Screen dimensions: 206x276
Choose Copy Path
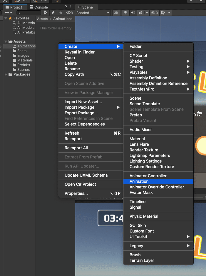coord(91,74)
